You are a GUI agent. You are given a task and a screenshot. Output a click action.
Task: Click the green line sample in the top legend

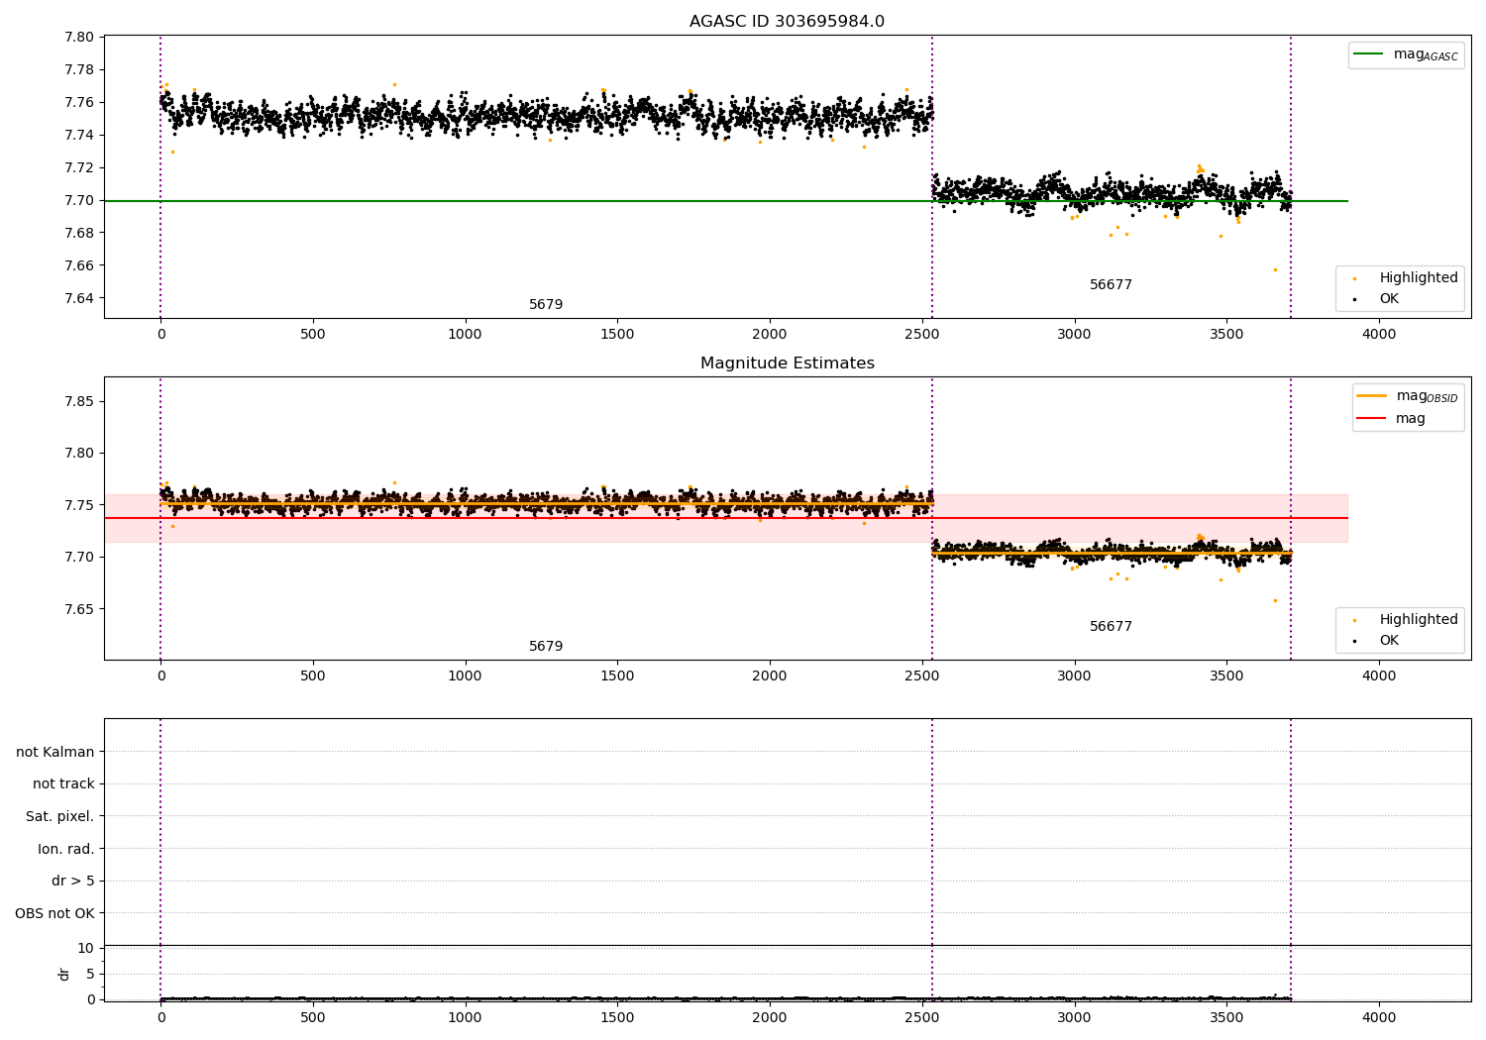[x=1369, y=54]
